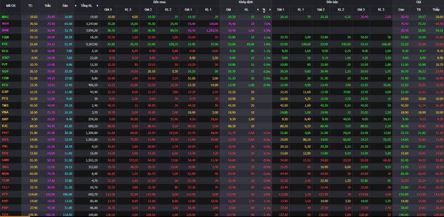Select the Sàn floor price header
444x217 pixels.
point(65,6)
